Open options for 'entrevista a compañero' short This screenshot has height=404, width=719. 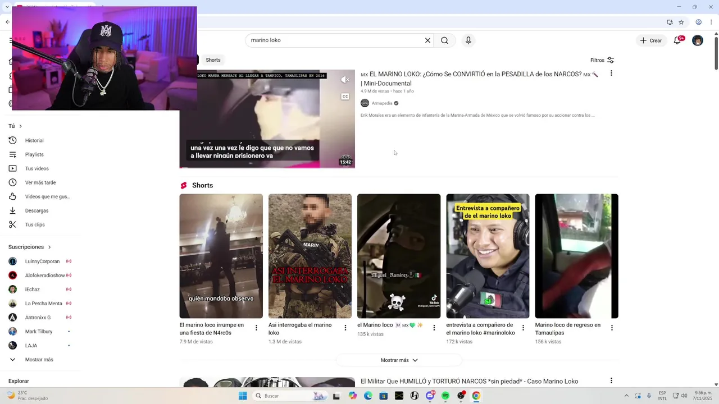(523, 328)
